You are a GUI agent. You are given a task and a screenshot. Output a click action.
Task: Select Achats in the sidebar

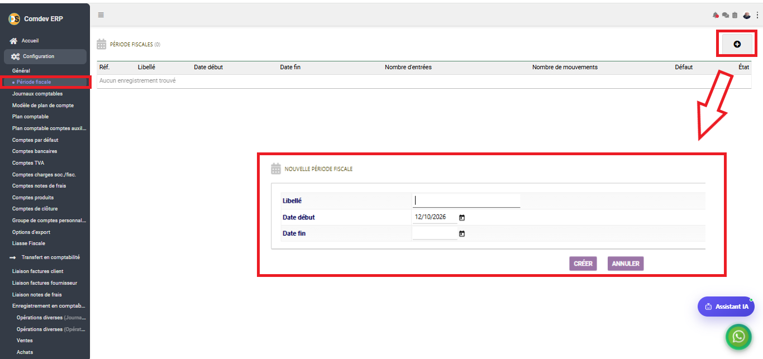(25, 352)
